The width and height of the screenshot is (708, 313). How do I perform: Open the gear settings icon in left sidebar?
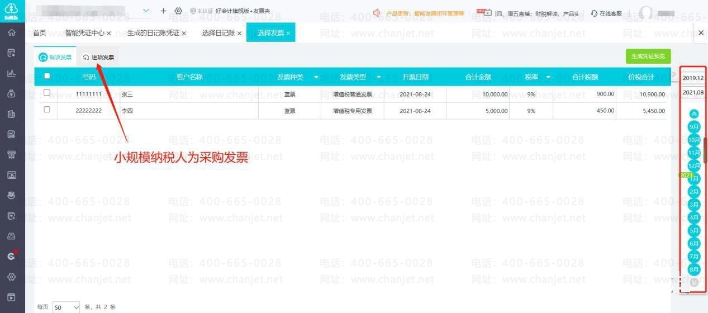coord(12,277)
